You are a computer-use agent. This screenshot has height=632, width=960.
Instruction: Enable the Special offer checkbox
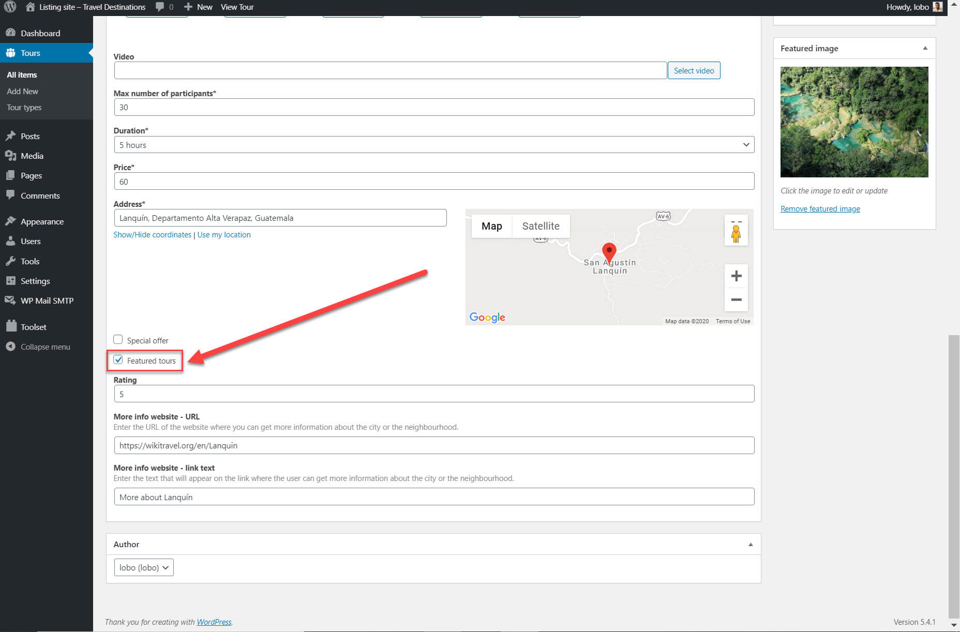[118, 340]
